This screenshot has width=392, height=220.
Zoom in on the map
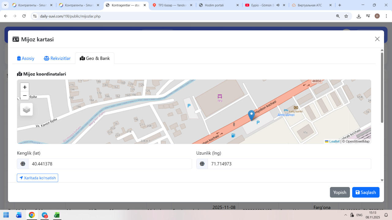click(25, 87)
